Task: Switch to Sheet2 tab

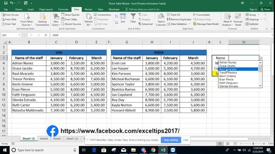Action: pyautogui.click(x=57, y=139)
